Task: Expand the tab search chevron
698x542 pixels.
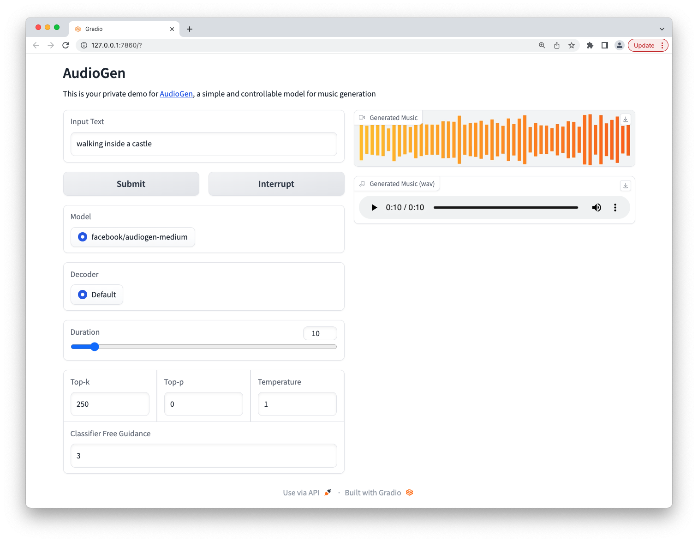Action: tap(662, 29)
